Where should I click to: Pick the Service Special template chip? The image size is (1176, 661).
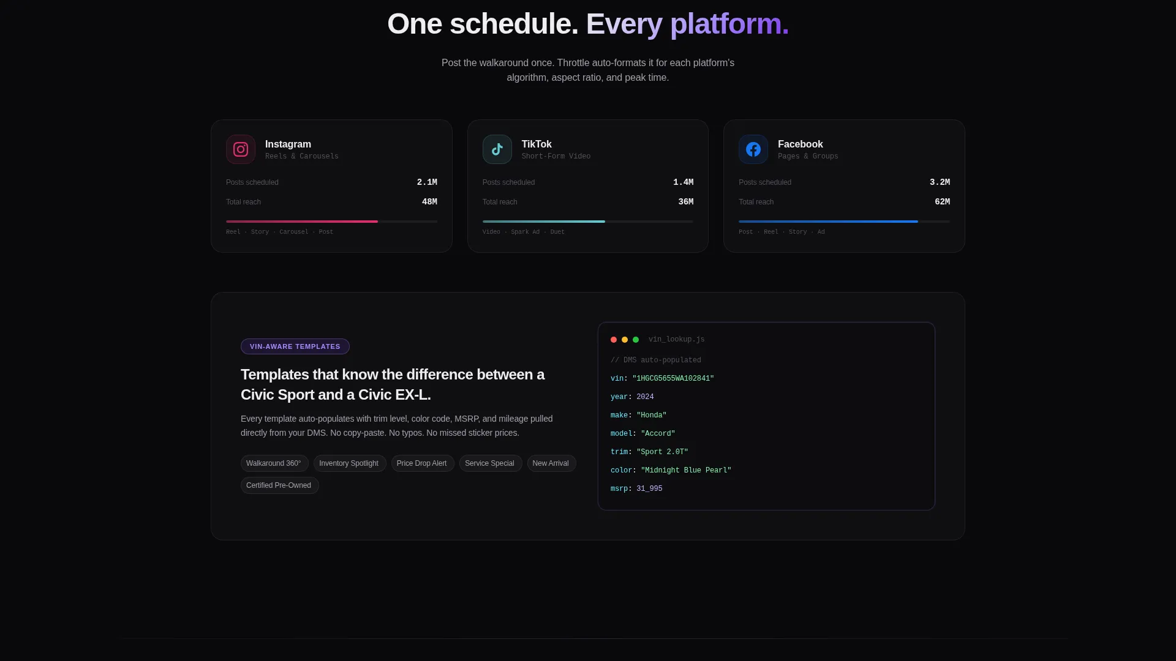tap(491, 463)
